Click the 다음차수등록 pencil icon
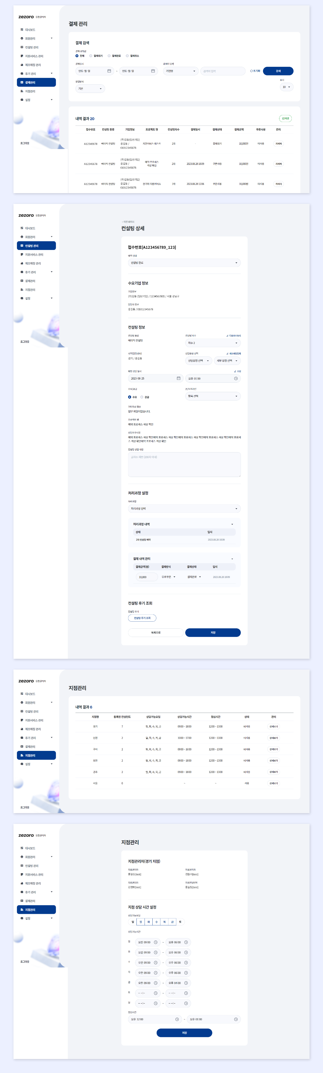This screenshot has width=323, height=1073. pos(228,336)
